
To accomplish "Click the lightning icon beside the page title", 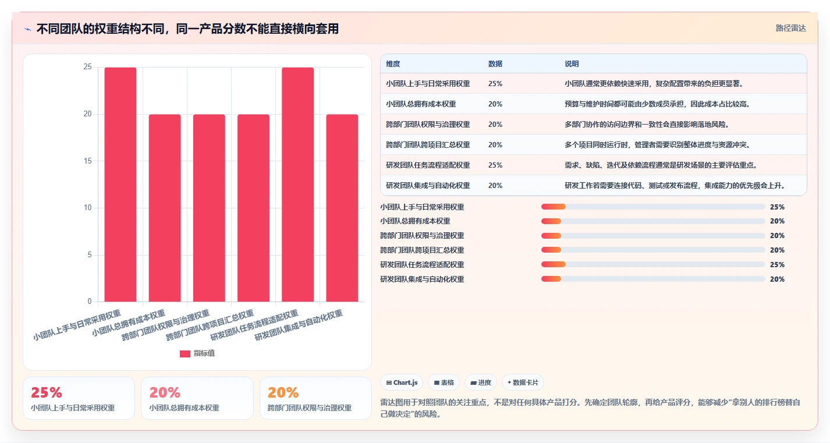I will 27,29.
